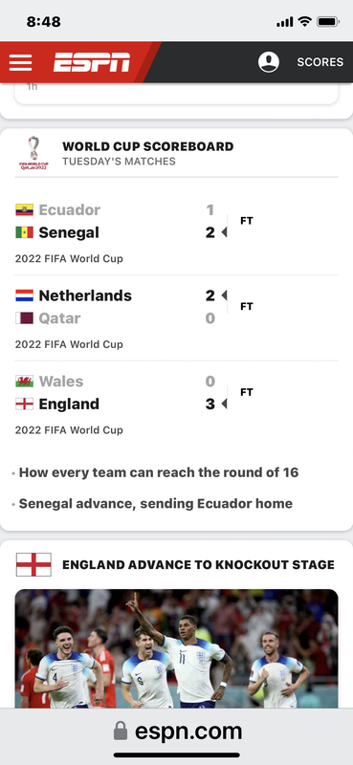The height and width of the screenshot is (765, 353).
Task: Tap the espn.com address bar
Action: pyautogui.click(x=176, y=731)
